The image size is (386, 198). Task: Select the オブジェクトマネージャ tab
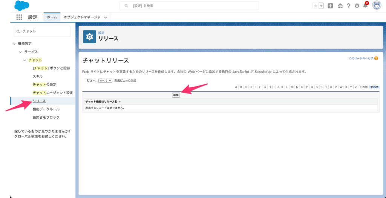(82, 17)
